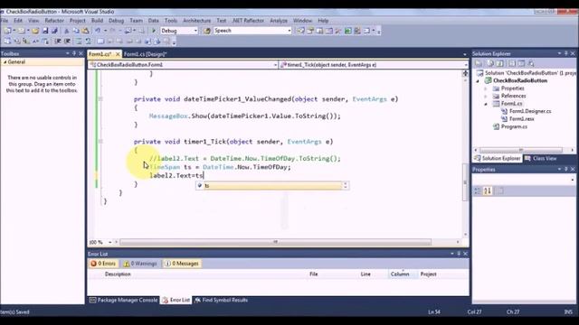Close the Form1.cs editor tab
The image size is (579, 325).
[118, 54]
